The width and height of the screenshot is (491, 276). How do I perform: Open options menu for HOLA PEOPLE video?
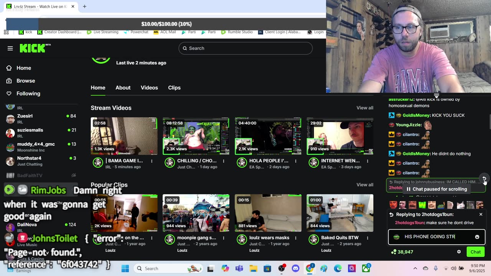click(296, 161)
